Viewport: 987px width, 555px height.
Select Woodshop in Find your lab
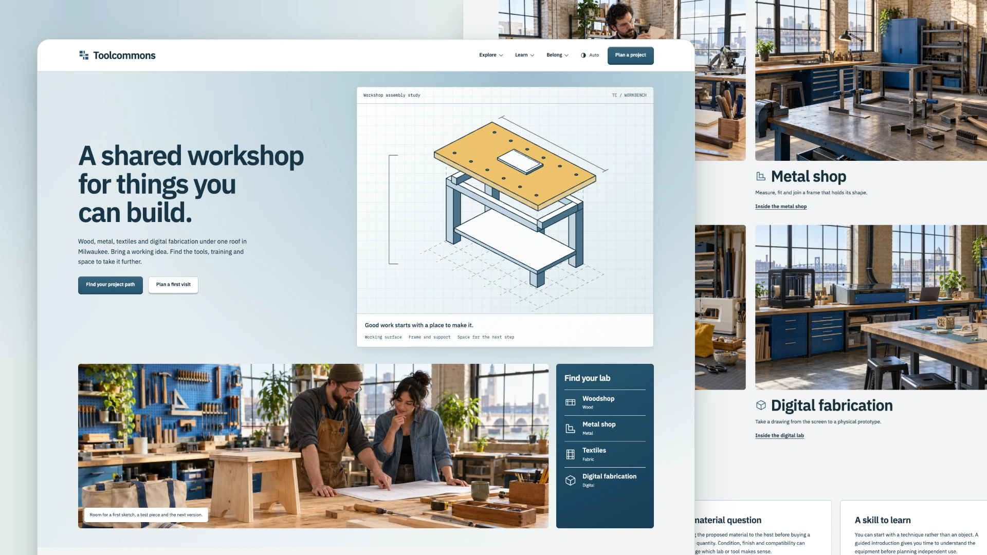coord(605,402)
